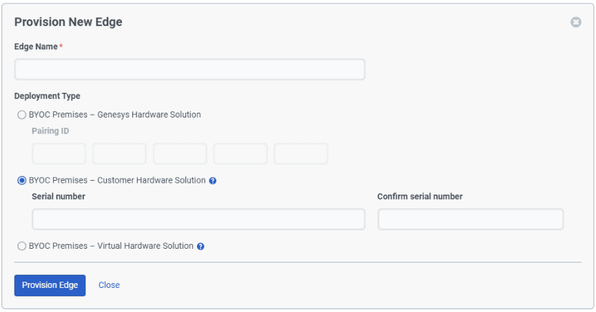Pick the Virtual Hardware Solution radio button
The height and width of the screenshot is (312, 596).
point(22,246)
